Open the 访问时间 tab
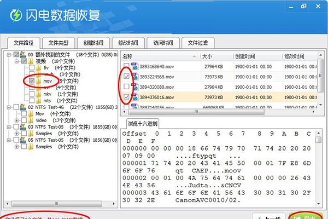 tap(163, 43)
